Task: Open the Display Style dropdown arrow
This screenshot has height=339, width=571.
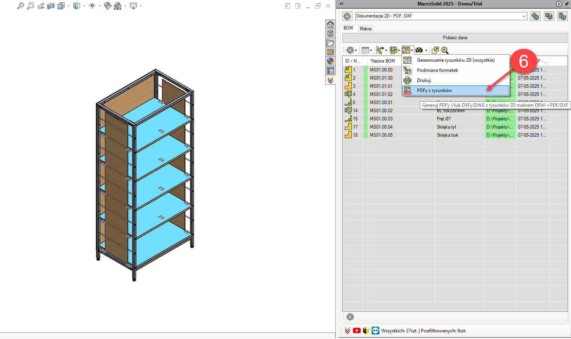Action: tap(84, 6)
